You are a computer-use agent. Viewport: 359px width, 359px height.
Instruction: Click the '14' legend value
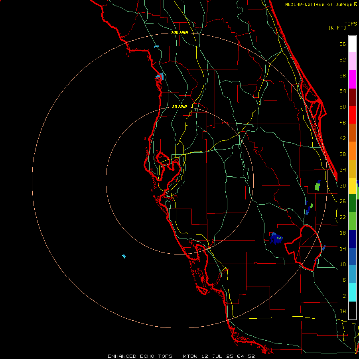(343, 249)
